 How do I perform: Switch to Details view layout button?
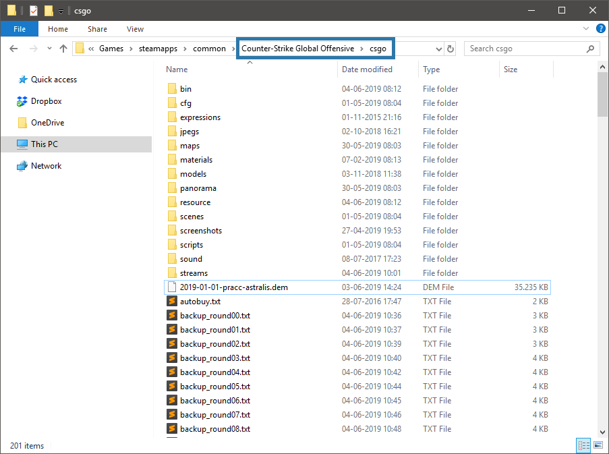pos(584,445)
